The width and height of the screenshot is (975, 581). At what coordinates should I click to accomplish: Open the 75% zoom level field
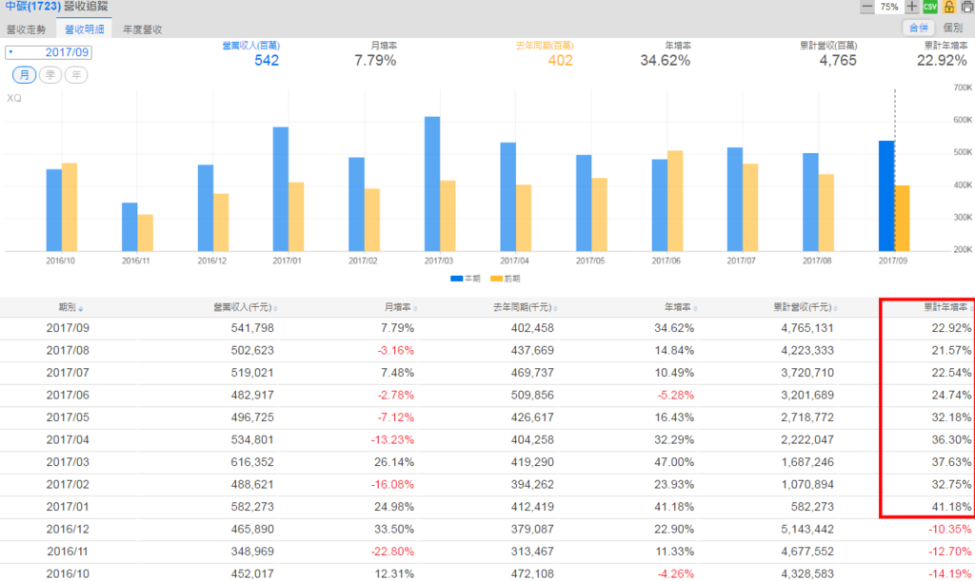(x=889, y=7)
